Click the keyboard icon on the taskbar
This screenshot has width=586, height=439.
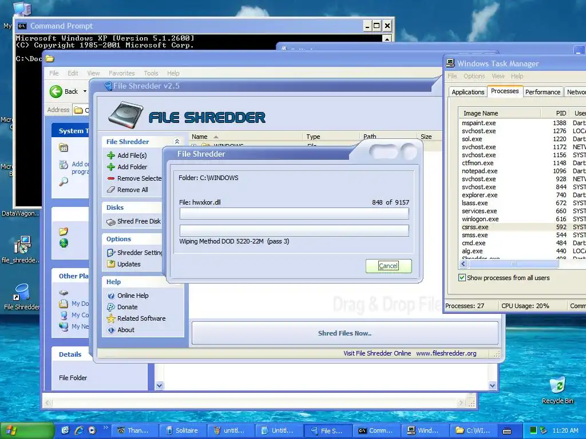tap(507, 431)
